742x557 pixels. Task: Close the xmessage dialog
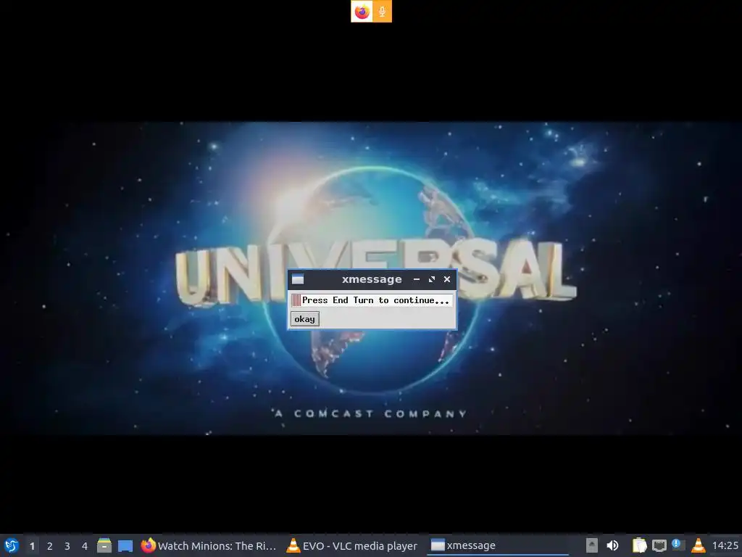point(446,279)
